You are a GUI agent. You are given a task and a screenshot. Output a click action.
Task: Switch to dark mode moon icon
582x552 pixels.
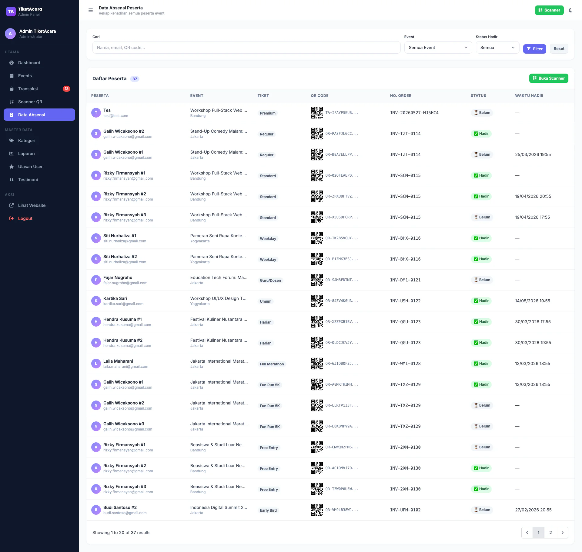pos(570,10)
